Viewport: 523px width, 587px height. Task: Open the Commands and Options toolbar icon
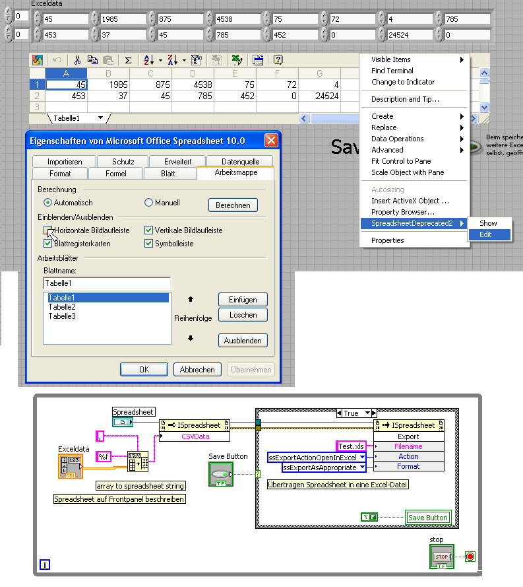click(x=258, y=60)
